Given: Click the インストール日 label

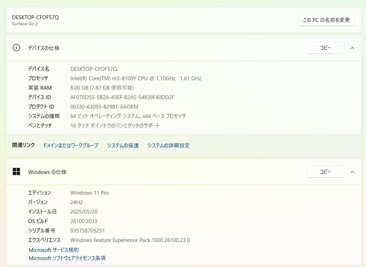Looking at the screenshot, I should tap(42, 212).
